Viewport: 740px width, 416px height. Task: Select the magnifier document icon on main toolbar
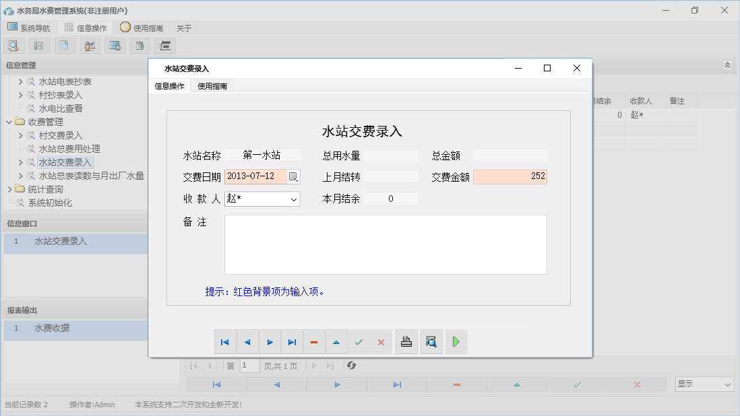[x=13, y=45]
